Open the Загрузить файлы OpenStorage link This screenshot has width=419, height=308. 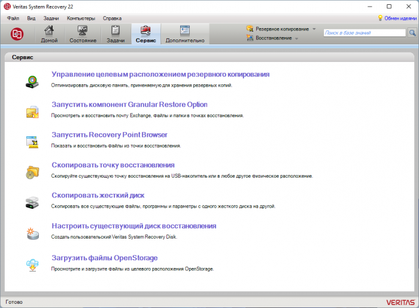point(104,258)
